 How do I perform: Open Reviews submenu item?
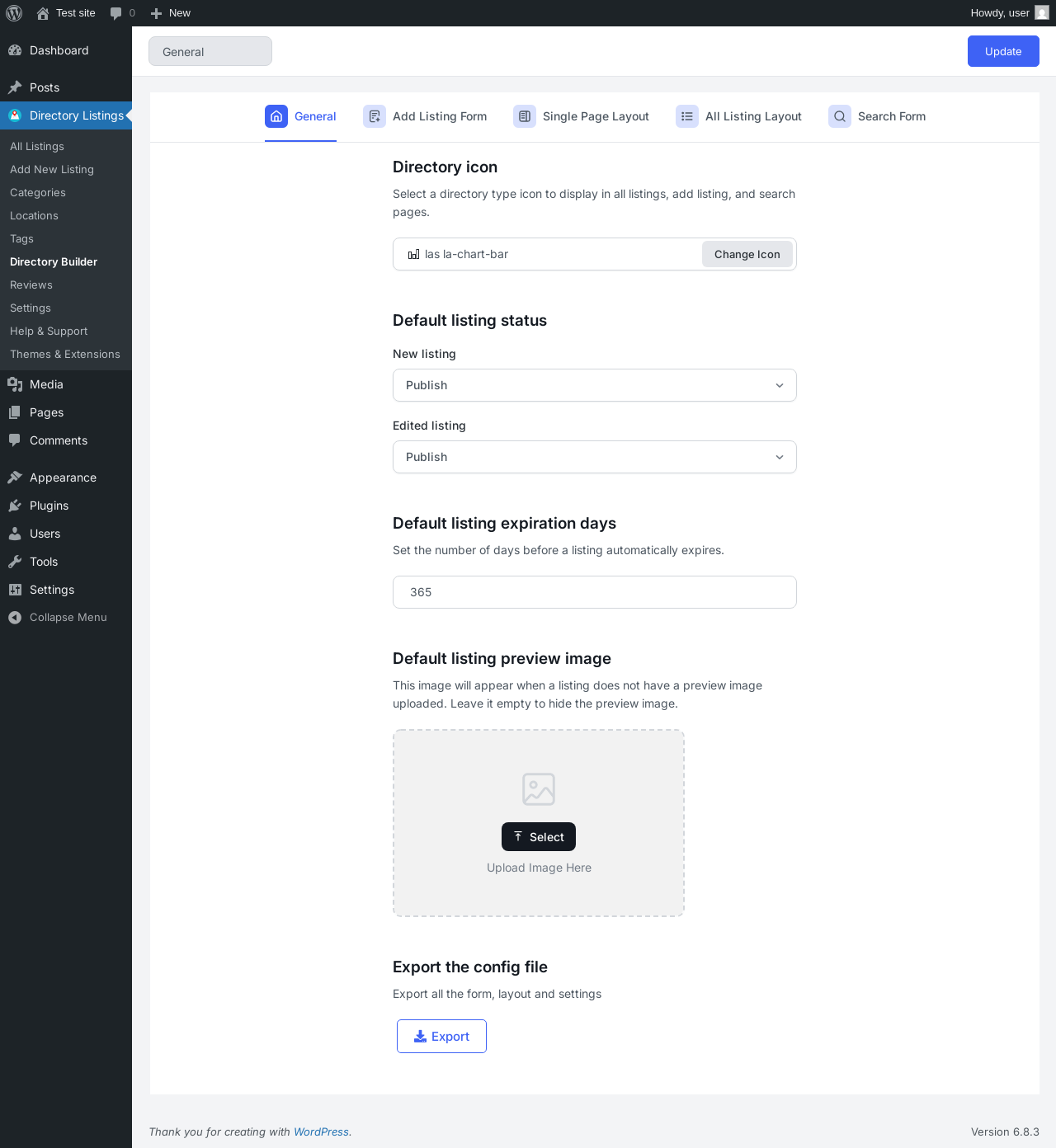pos(31,285)
